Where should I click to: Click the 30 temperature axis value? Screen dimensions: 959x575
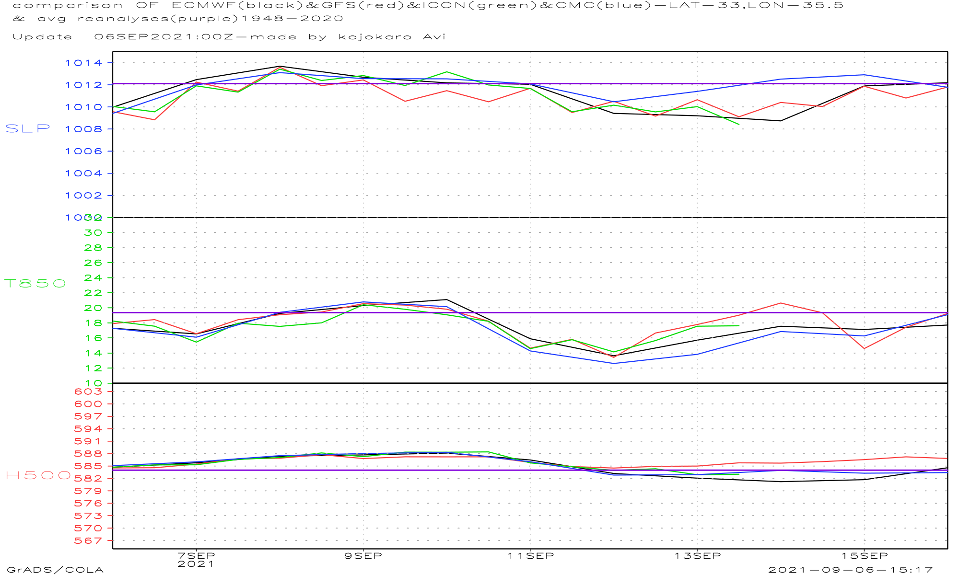coord(93,232)
